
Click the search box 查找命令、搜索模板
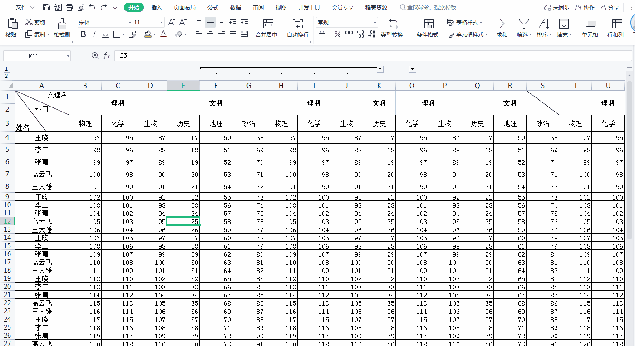(428, 7)
